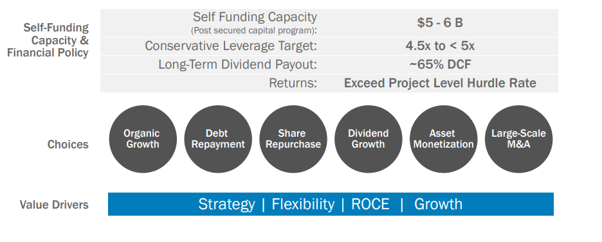This screenshot has height=242, width=602.
Task: Click Growth in the blue bar
Action: pyautogui.click(x=438, y=204)
